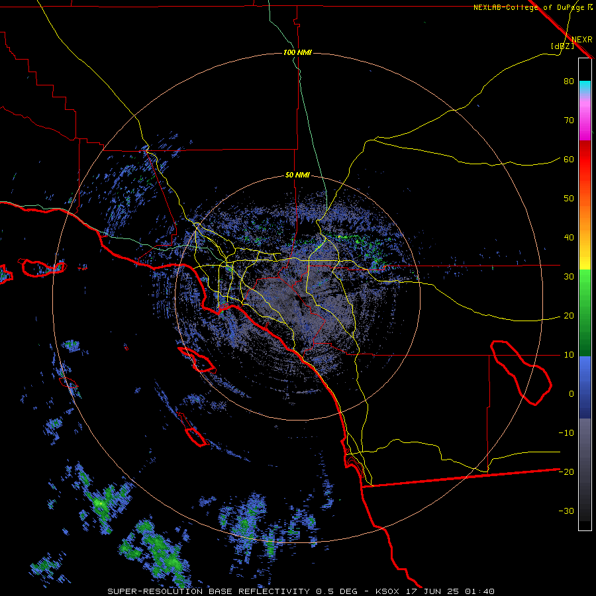Viewport: 596px width, 596px height.
Task: Click the 0 value on dBZ scale
Action: 571,394
